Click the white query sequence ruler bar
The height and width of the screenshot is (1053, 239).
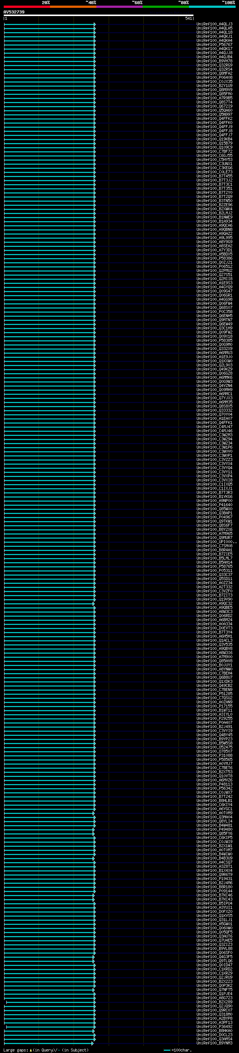[99, 15]
